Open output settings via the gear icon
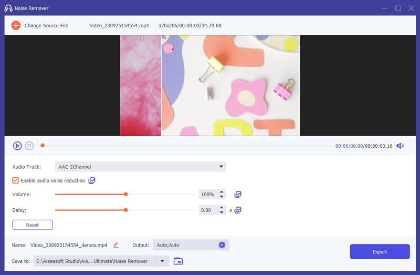Viewport: 420px width, 275px height. click(222, 245)
